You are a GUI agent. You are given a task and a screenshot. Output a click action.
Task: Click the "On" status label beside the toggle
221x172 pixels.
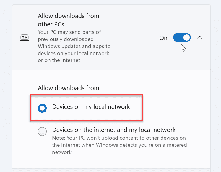coord(163,38)
